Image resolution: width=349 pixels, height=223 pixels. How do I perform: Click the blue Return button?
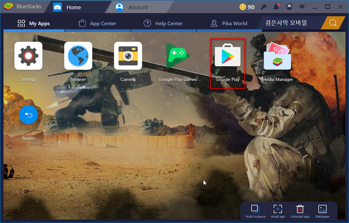click(x=28, y=115)
